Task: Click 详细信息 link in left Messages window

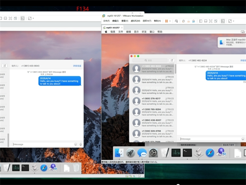Action: 77,66
